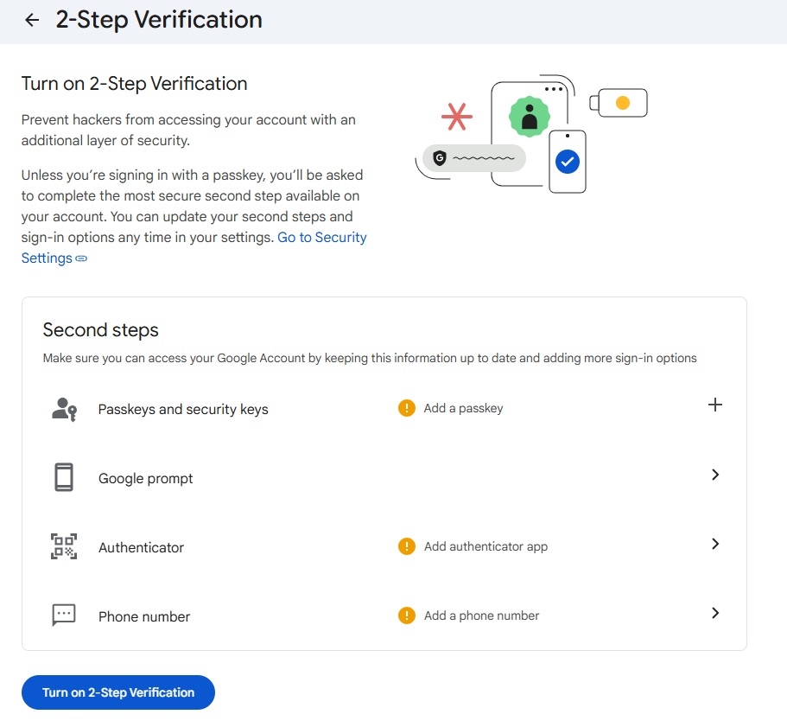787x727 pixels.
Task: Click the Second steps section heading
Action: [x=100, y=329]
